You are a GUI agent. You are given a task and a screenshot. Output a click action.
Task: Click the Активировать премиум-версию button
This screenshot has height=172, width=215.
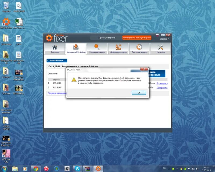(137, 38)
